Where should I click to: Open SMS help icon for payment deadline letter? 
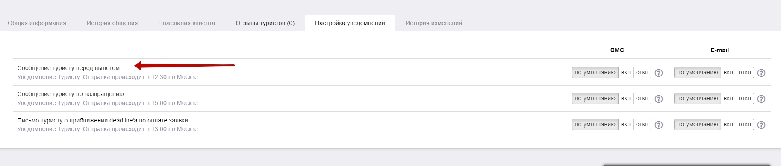click(659, 125)
